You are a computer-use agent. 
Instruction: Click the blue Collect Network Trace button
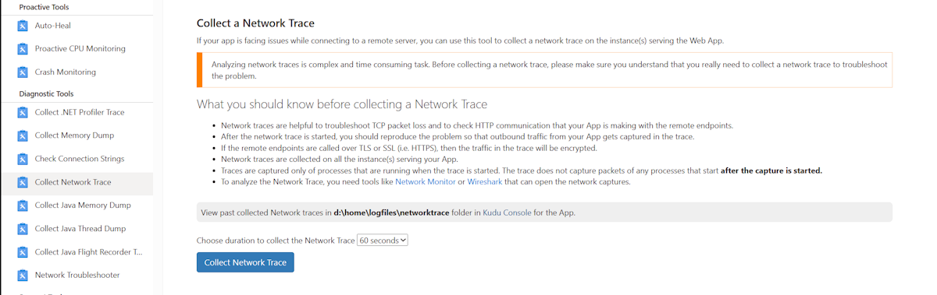coord(245,262)
